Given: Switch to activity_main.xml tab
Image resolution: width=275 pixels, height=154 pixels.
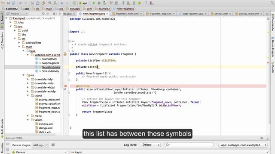Looking at the screenshot, I should tap(248, 14).
